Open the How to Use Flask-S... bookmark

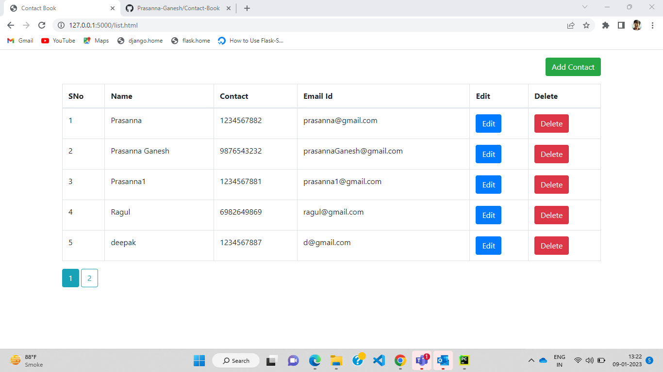point(251,41)
